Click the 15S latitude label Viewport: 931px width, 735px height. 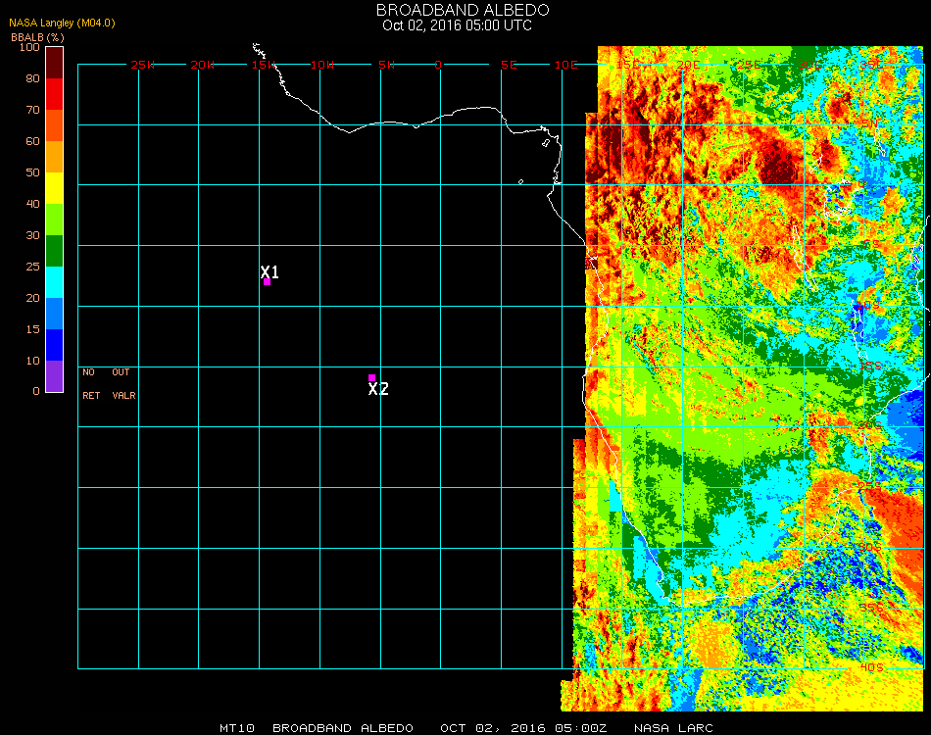(870, 366)
